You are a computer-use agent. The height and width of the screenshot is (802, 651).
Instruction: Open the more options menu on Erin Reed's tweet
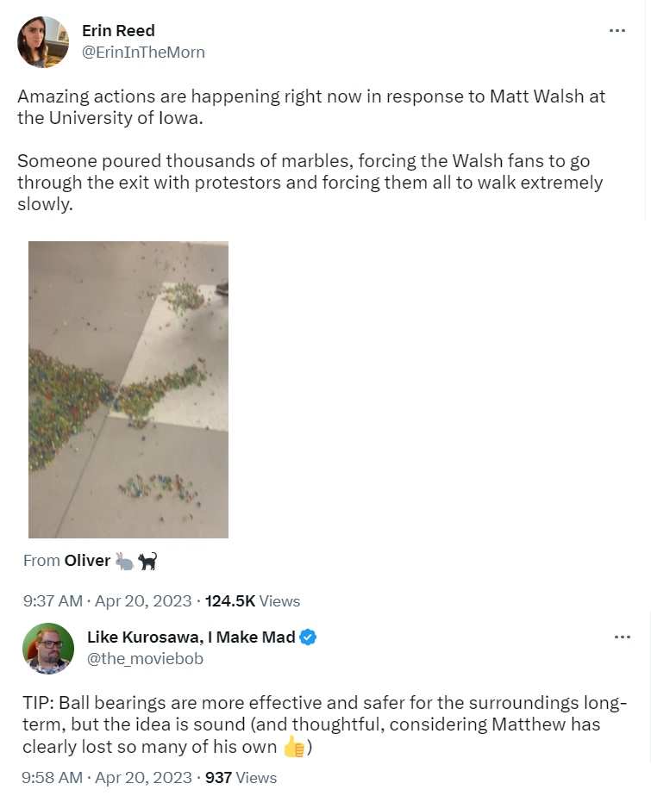[617, 31]
